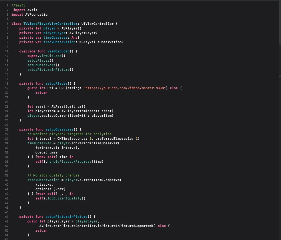Click "[weak self] time in" on line 34

point(54,157)
